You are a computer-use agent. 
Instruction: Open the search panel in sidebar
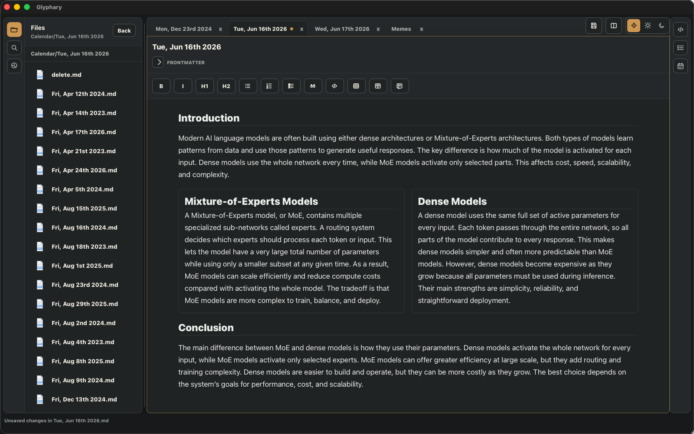click(x=14, y=48)
